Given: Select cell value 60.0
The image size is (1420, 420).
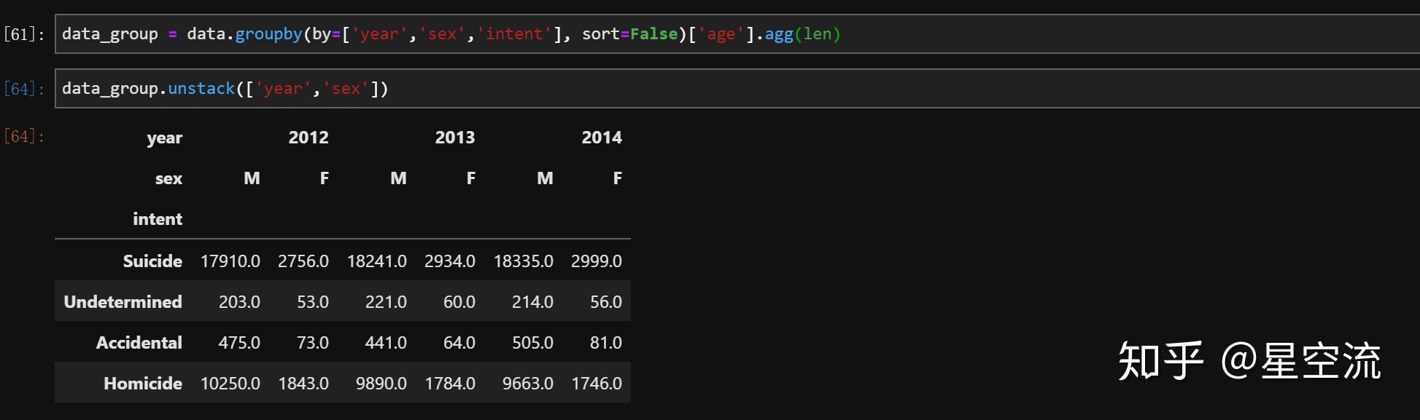Looking at the screenshot, I should point(459,302).
